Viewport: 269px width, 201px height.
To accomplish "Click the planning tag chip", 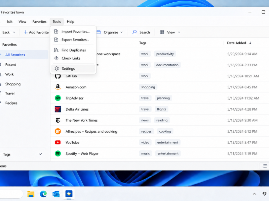I will coord(163,98).
